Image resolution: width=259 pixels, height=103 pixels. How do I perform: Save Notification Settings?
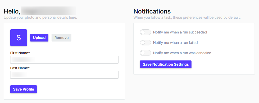166,64
